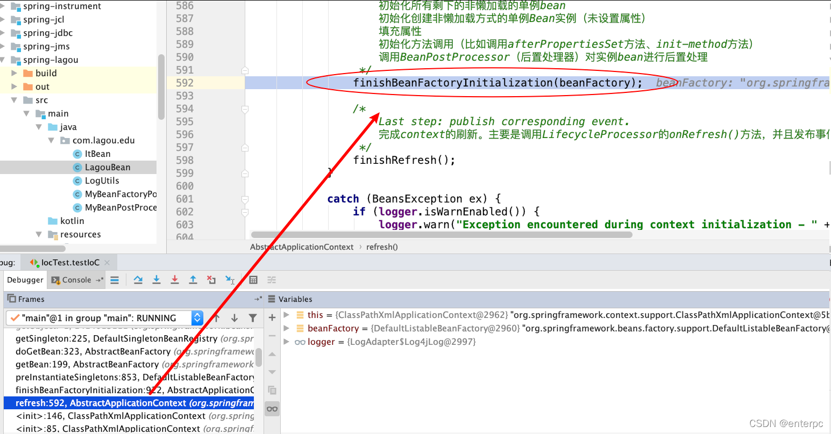Select finishBeanFactoryInitialization:922 stack frame
This screenshot has width=831, height=434.
click(129, 390)
